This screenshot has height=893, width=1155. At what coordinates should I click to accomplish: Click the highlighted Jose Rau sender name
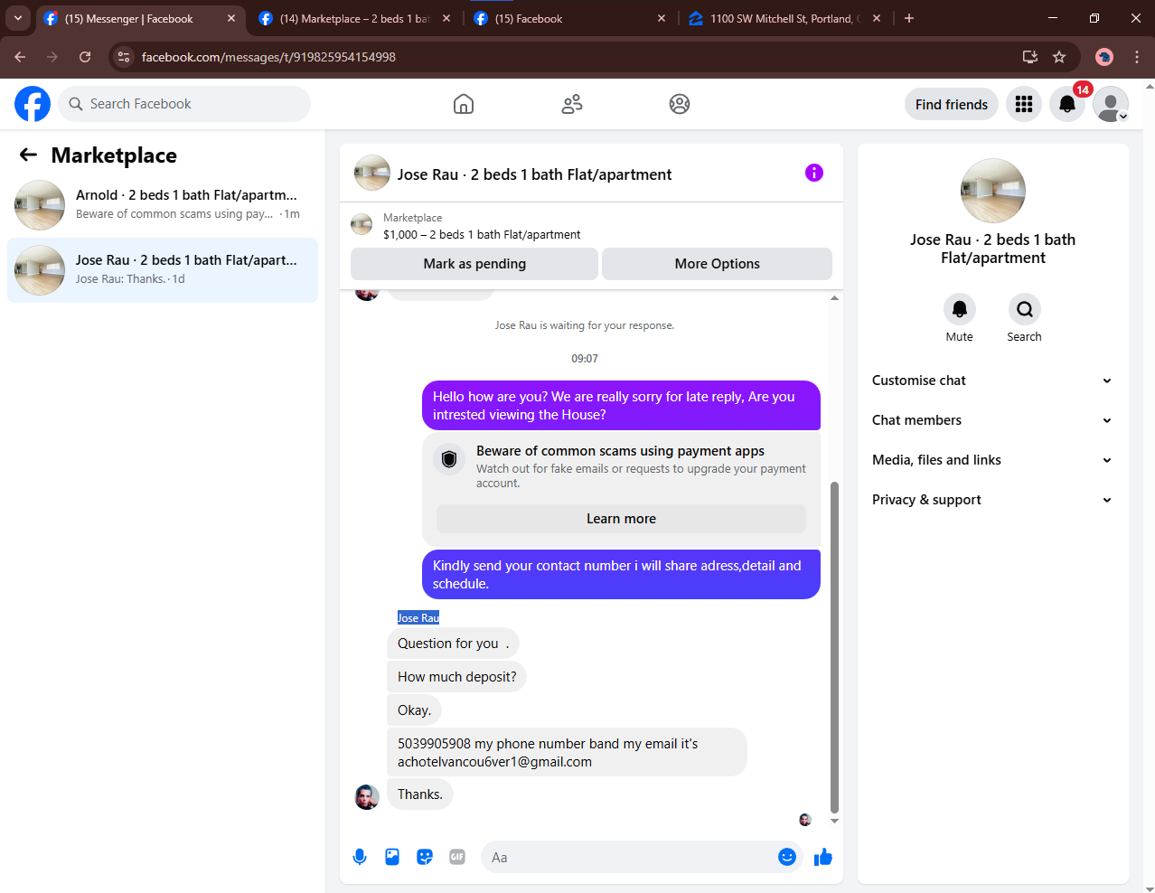click(418, 618)
